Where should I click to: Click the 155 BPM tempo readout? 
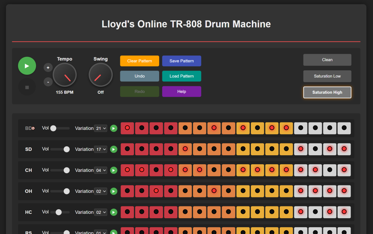click(x=65, y=92)
